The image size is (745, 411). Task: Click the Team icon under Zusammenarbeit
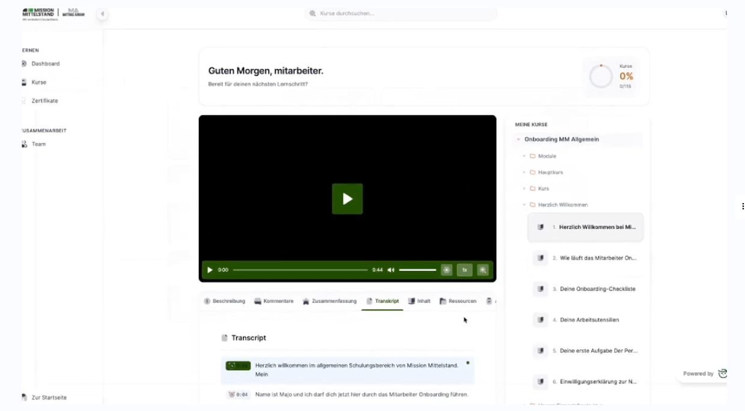[24, 144]
